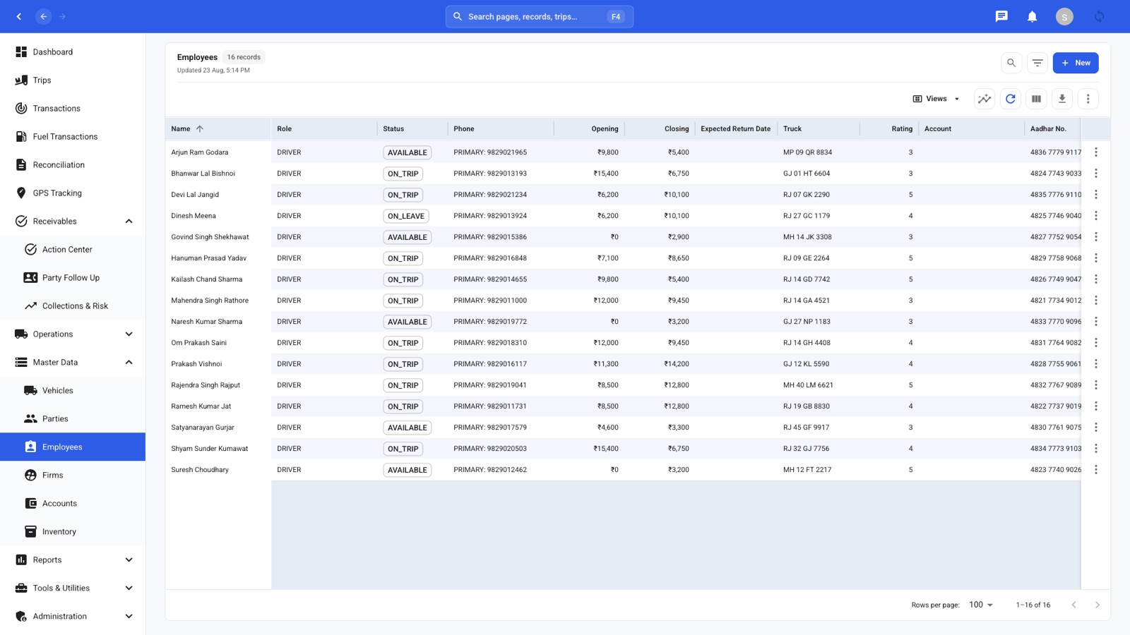This screenshot has height=635, width=1130.
Task: Open Party Follow Up page
Action: click(73, 278)
